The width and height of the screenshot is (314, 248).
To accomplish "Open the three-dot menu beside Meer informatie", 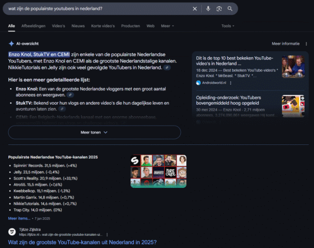I will click(306, 44).
